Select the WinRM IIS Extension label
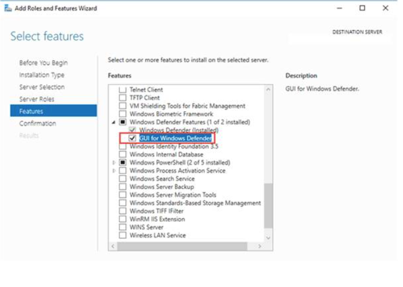 (157, 219)
